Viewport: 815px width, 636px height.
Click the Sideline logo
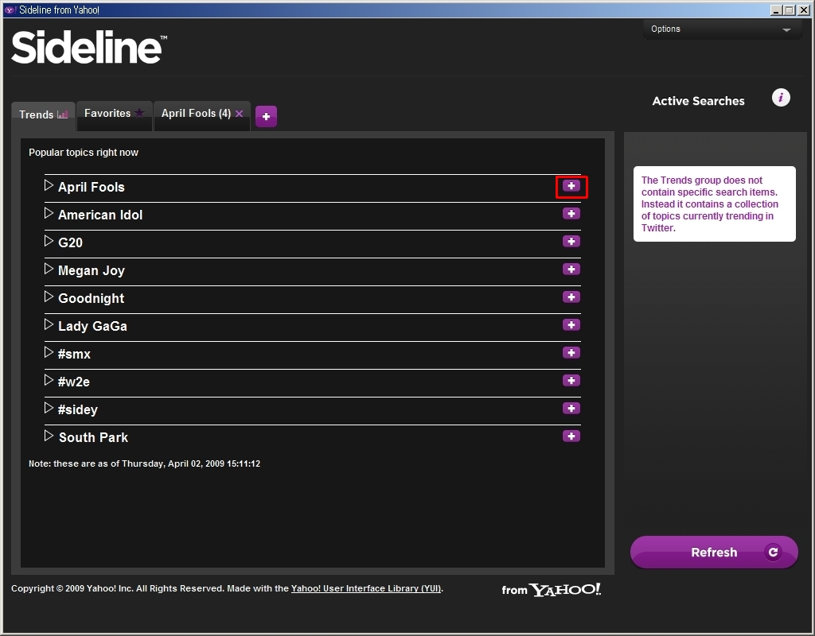click(89, 47)
